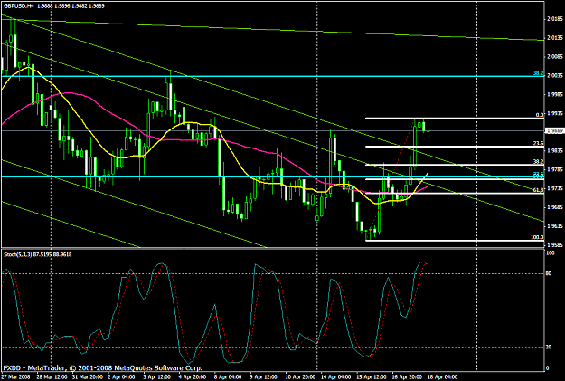Click the 10 Apr 20:00 time label
This screenshot has width=565, height=381.
click(299, 377)
